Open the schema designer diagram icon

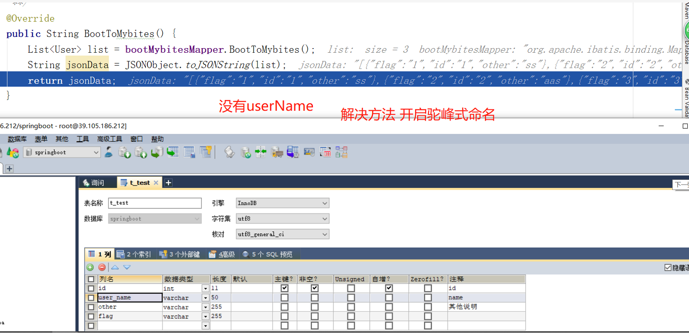pyautogui.click(x=341, y=152)
